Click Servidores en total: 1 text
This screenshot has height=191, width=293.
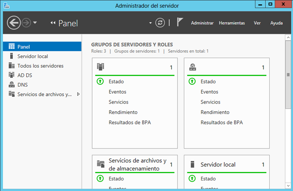(188, 51)
